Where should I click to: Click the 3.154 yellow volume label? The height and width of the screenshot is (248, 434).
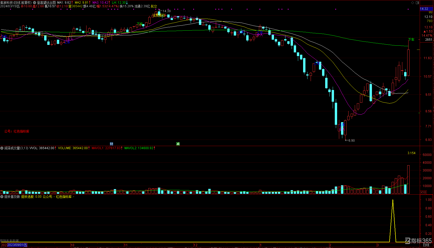pos(411,153)
